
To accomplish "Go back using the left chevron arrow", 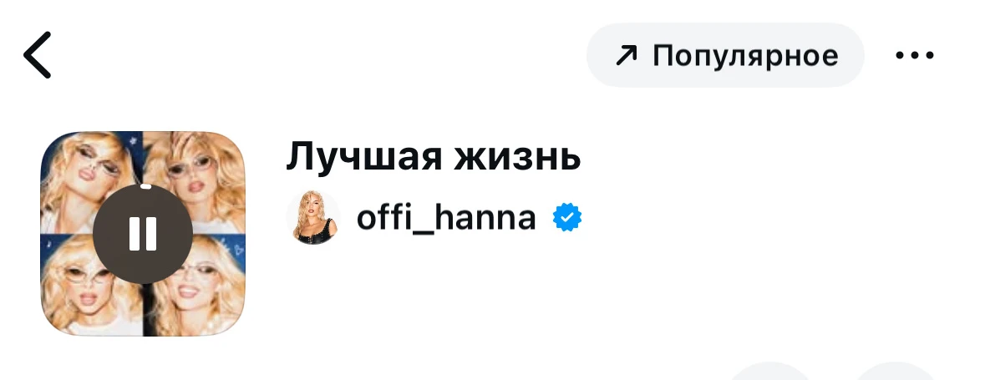I will (x=37, y=55).
